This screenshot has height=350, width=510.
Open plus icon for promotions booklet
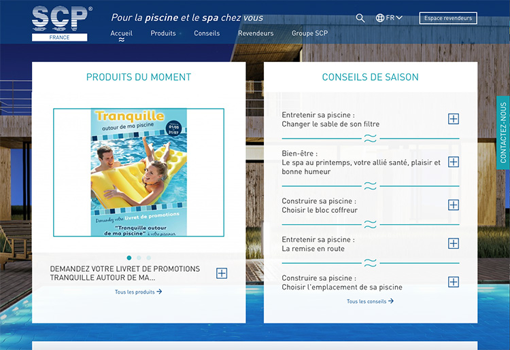click(222, 273)
